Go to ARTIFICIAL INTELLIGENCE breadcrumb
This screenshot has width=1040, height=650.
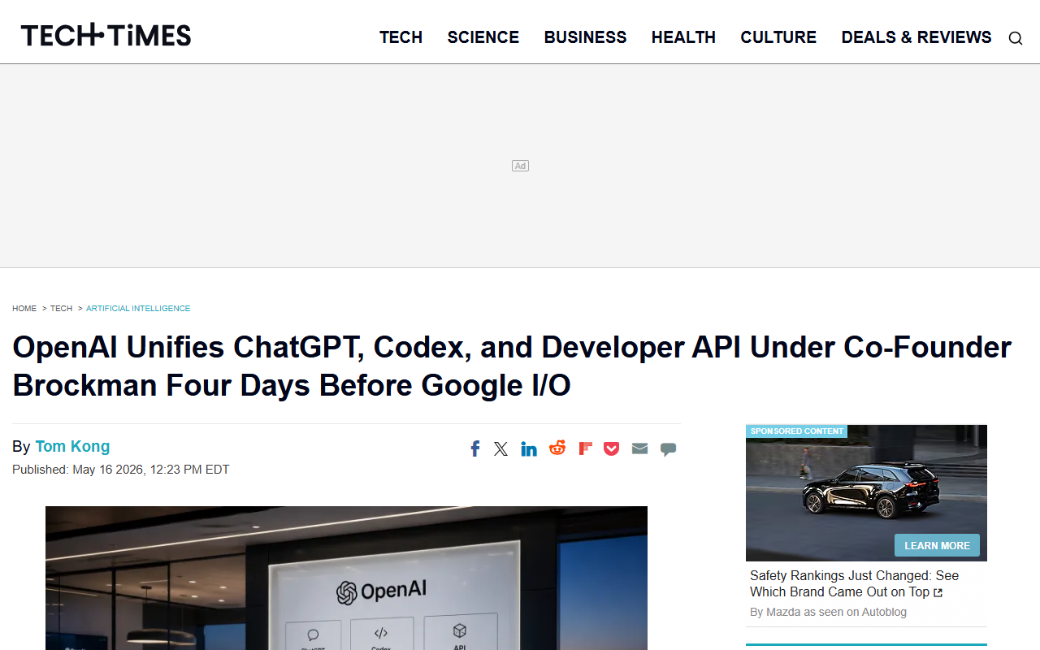point(138,309)
